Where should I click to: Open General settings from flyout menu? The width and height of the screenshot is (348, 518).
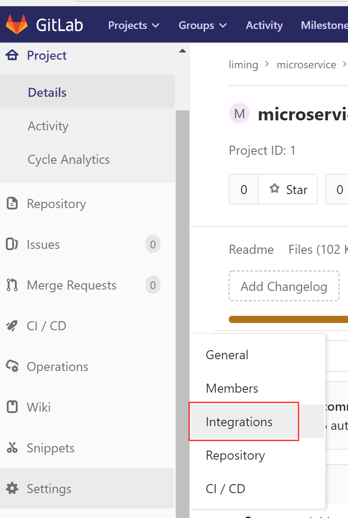(227, 355)
